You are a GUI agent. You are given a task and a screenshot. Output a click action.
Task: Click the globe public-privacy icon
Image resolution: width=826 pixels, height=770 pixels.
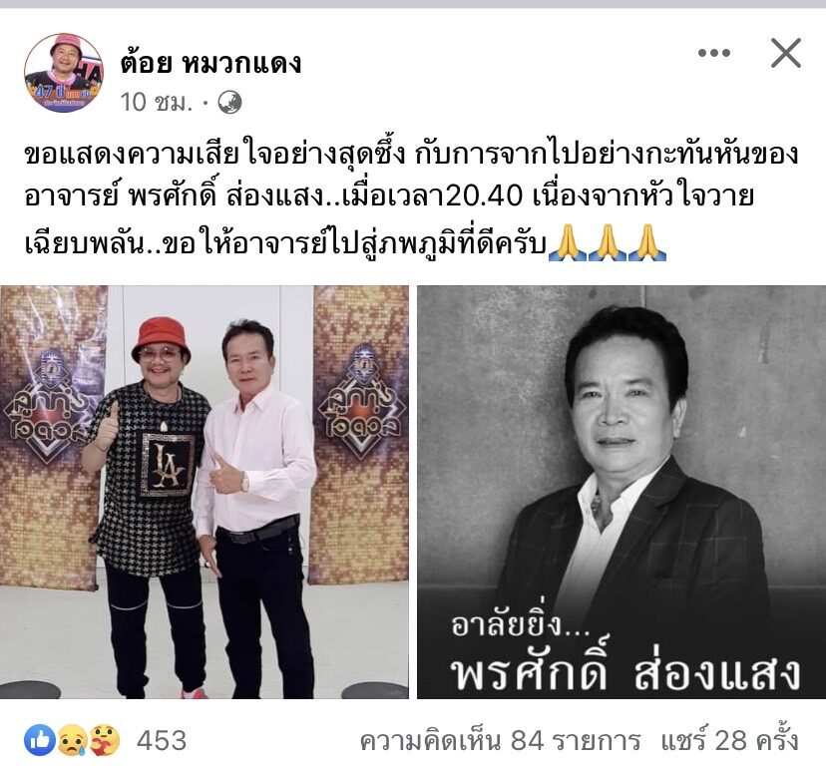point(229,102)
